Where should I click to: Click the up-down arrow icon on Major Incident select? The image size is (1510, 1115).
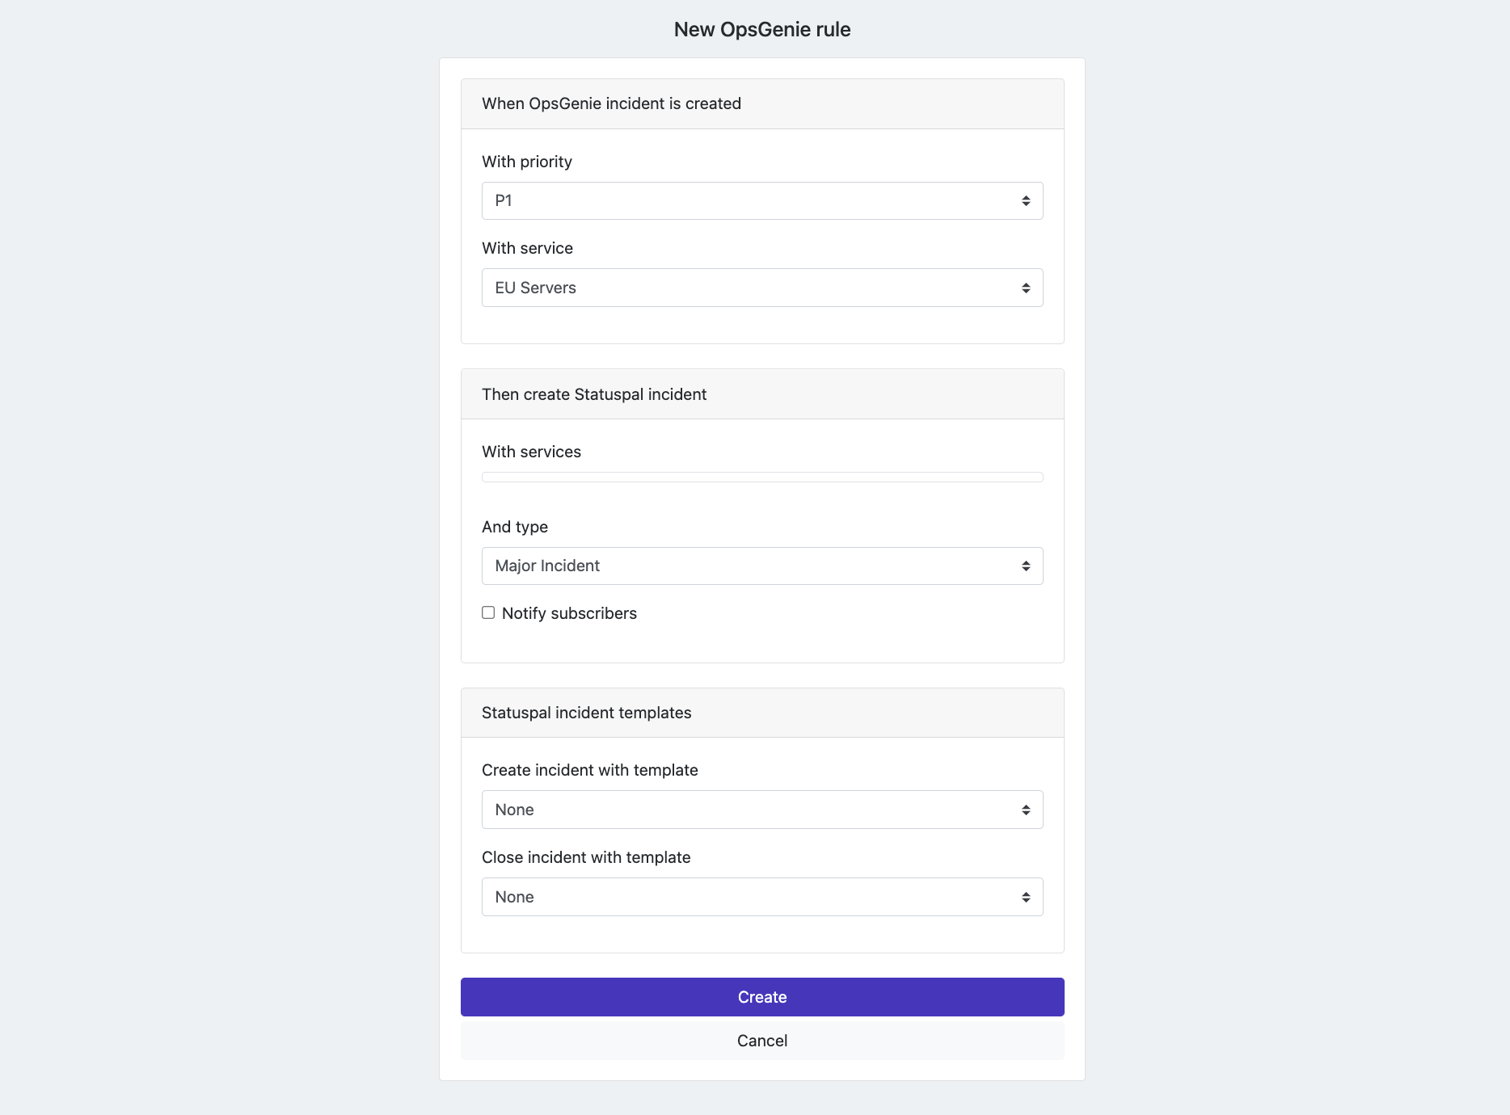[1026, 566]
